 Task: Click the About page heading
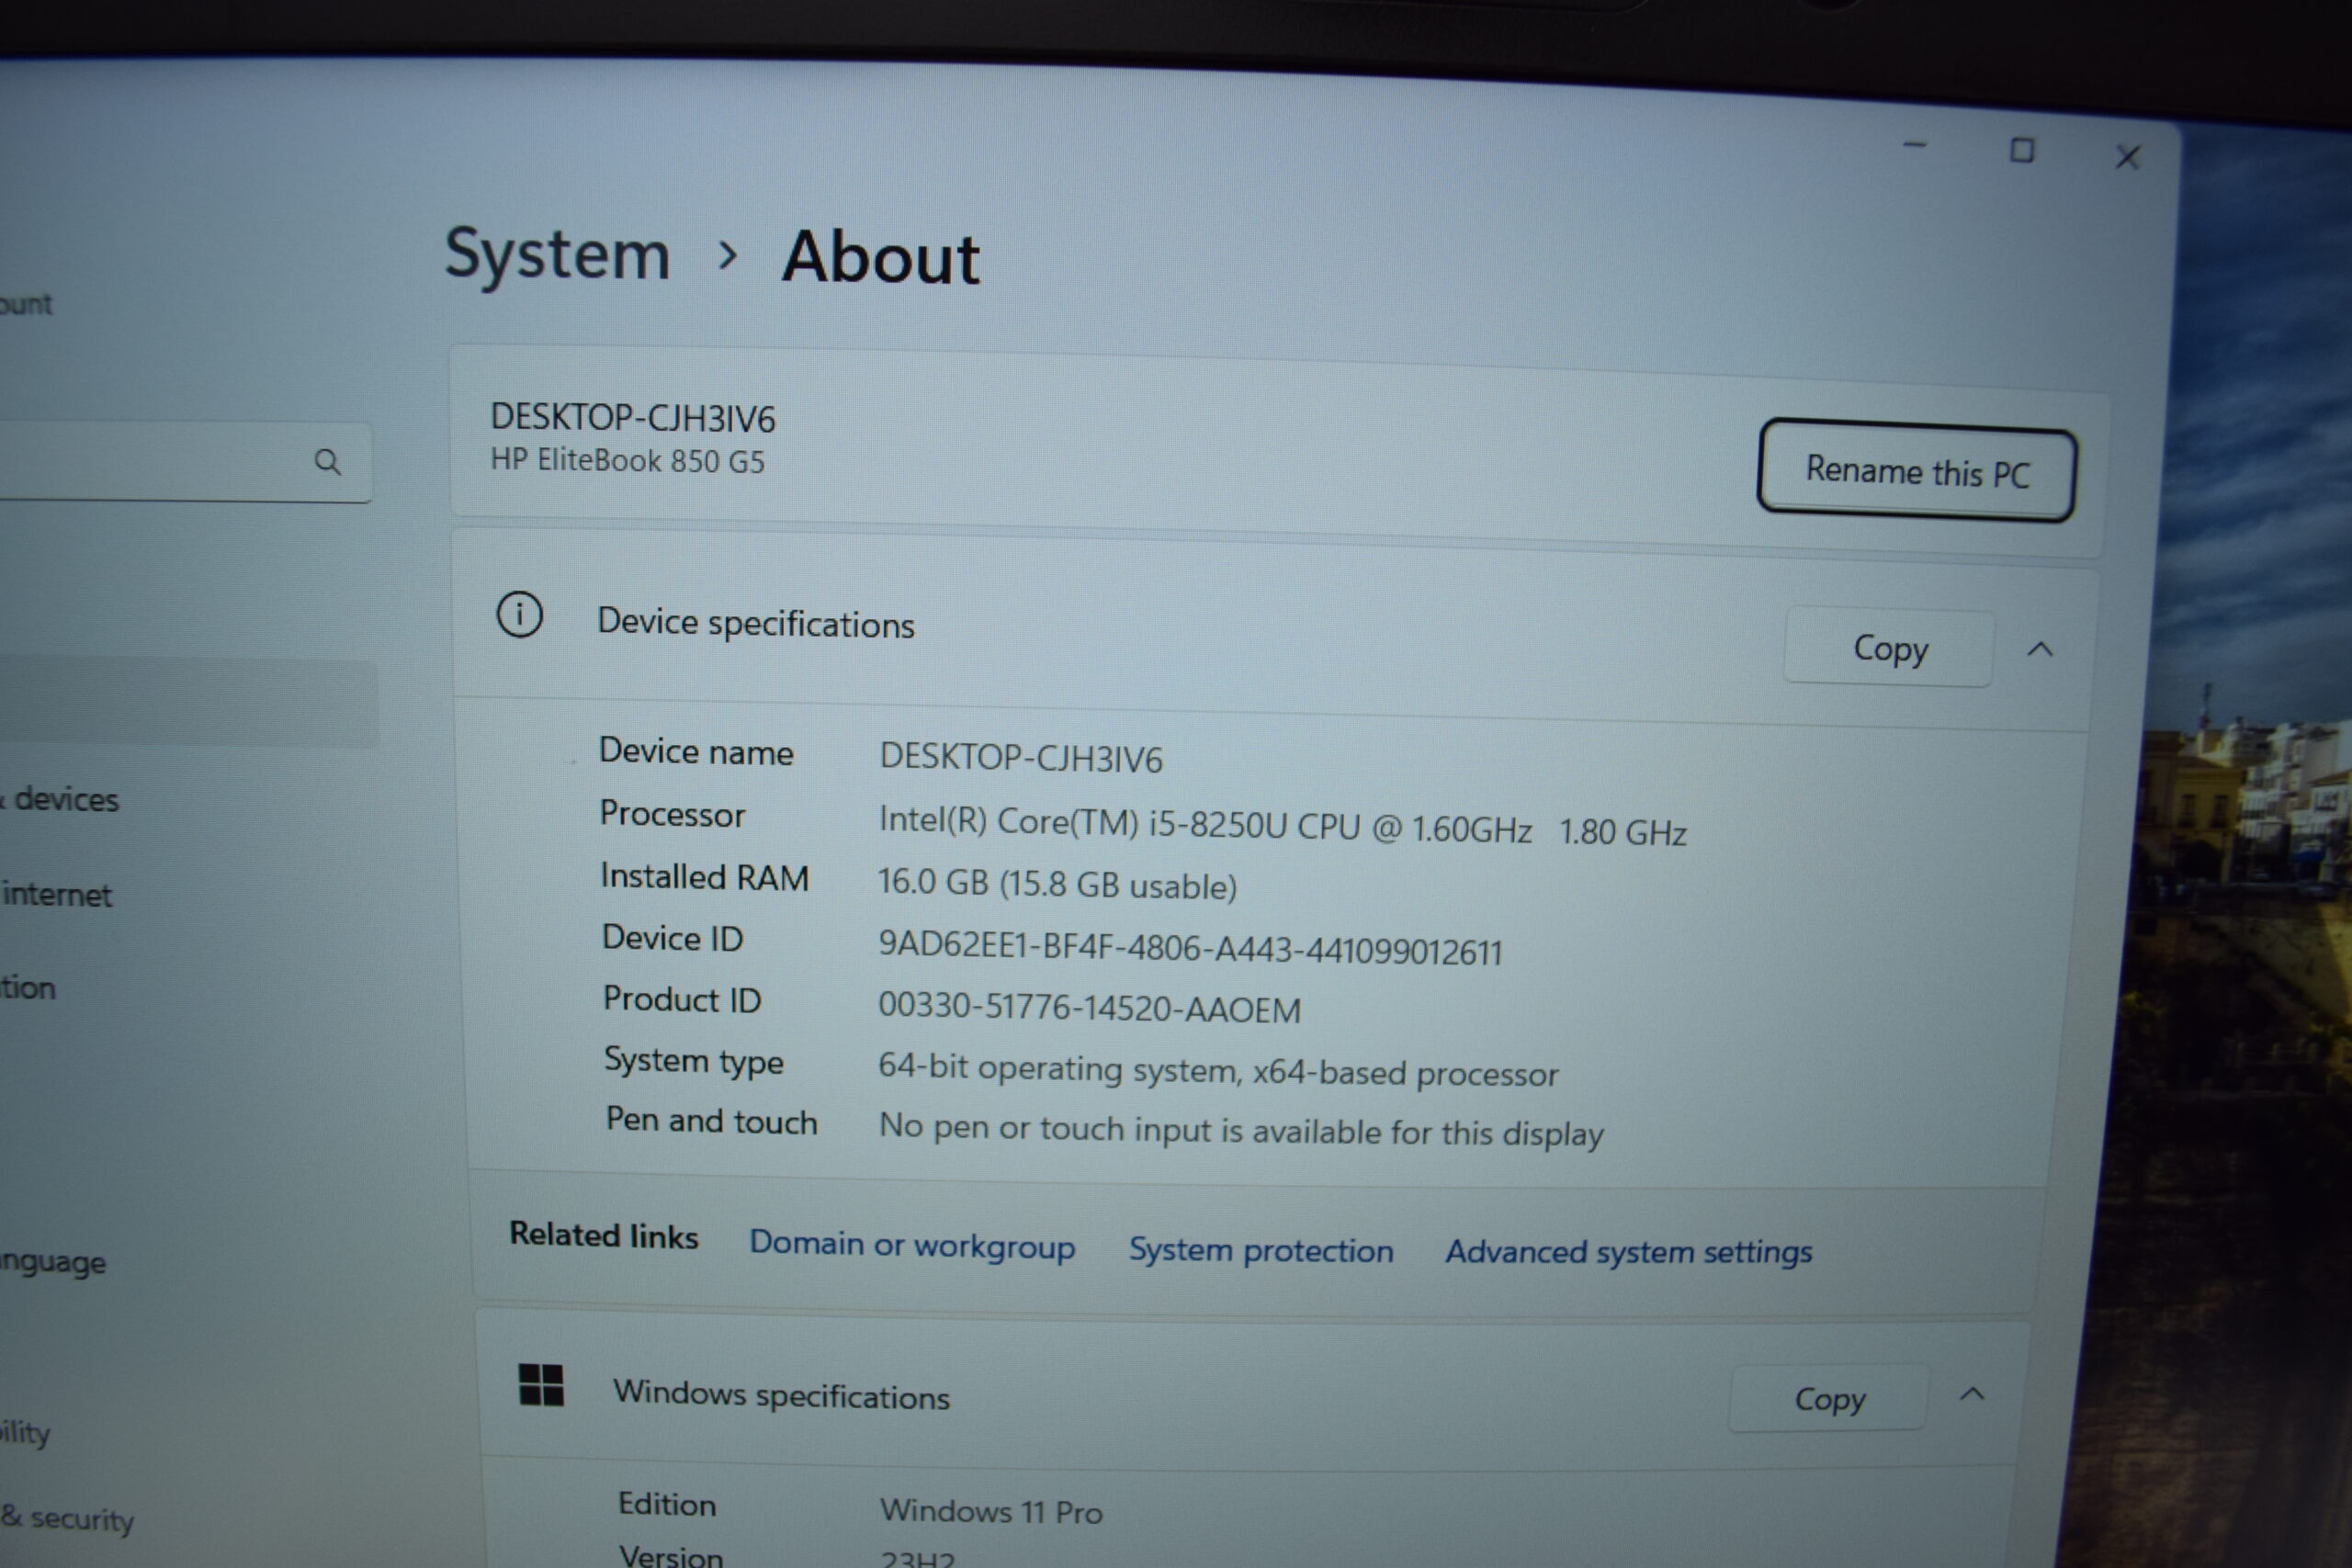point(880,258)
